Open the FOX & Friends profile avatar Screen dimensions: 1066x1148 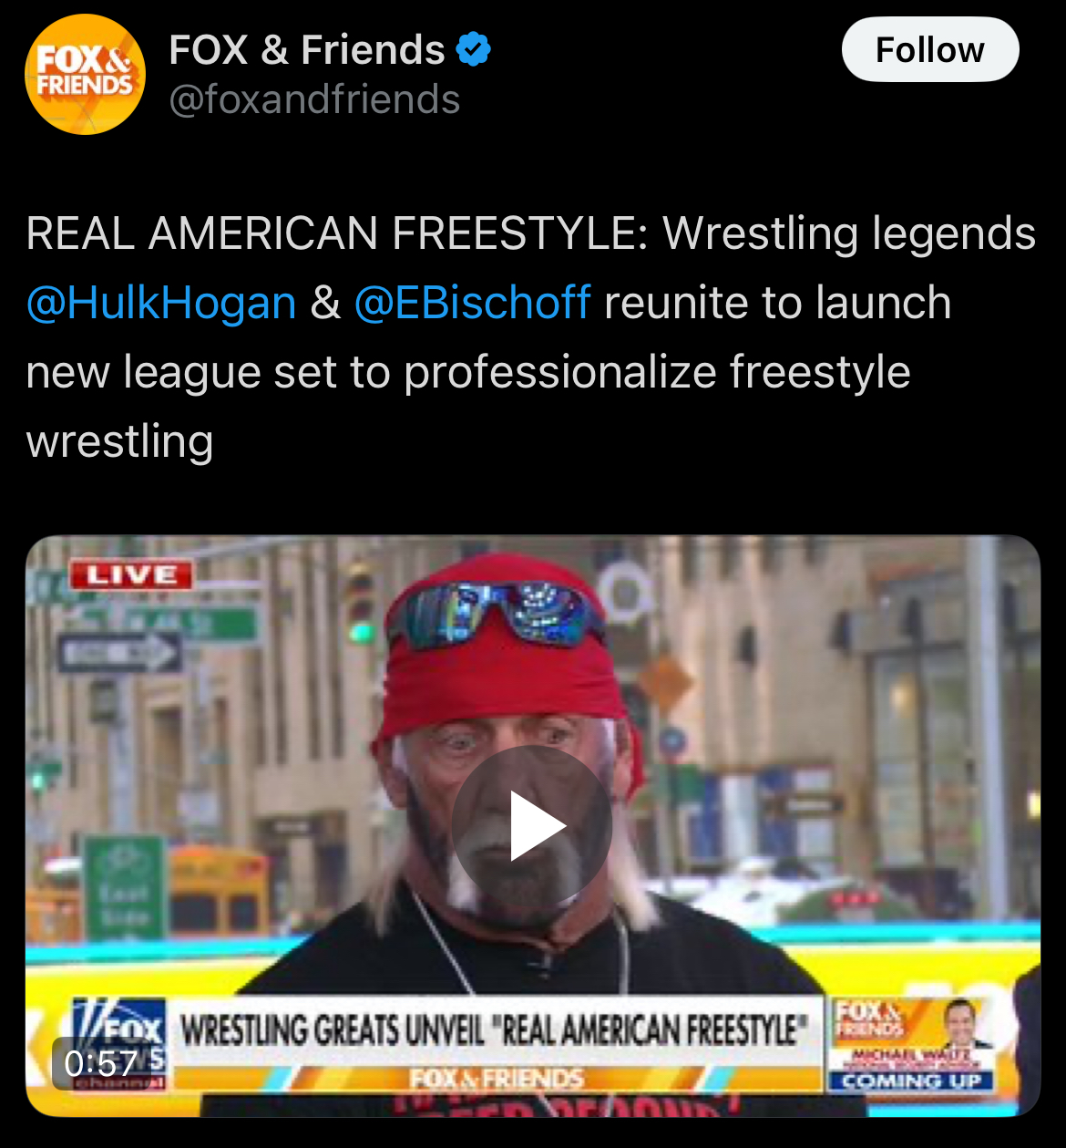coord(85,75)
